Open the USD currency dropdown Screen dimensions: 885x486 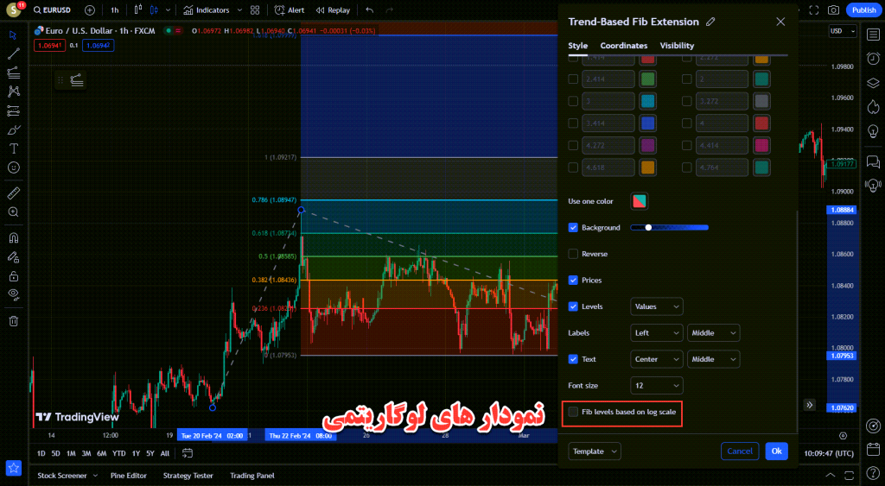(843, 31)
